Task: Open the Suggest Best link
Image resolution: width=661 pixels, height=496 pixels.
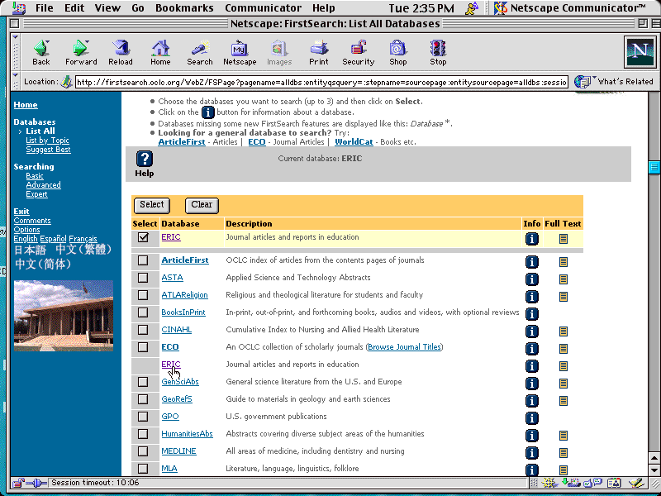Action: (x=48, y=150)
